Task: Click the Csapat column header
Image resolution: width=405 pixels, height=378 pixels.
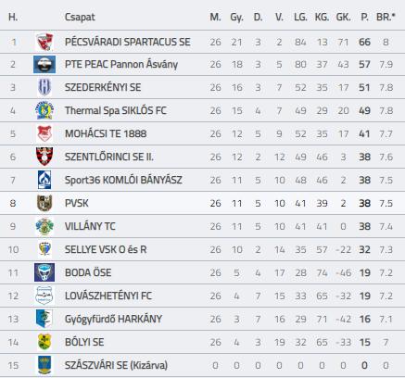Action: tap(80, 17)
